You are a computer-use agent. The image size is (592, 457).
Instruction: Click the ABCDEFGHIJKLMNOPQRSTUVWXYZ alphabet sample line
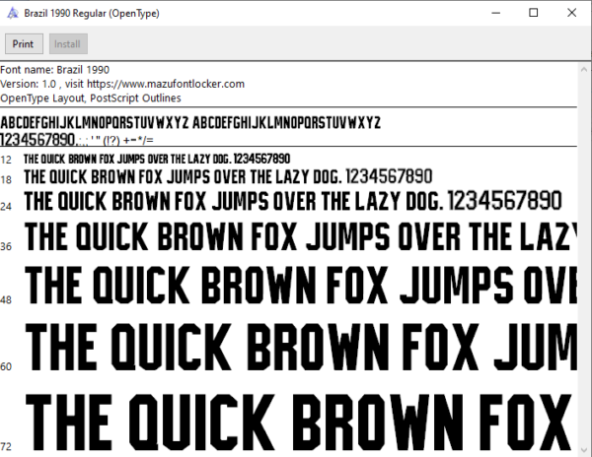click(190, 123)
